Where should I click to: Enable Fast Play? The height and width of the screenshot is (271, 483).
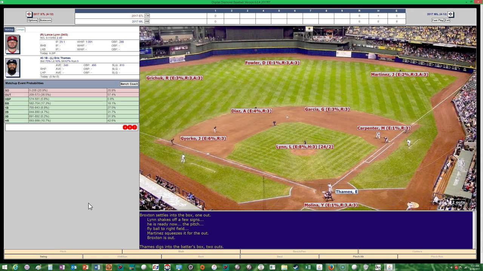pyautogui.click(x=438, y=20)
